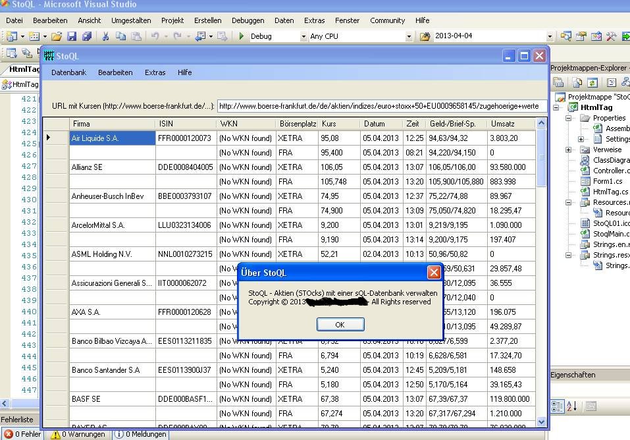Click the Save floppy disk icon
The height and width of the screenshot is (440, 630).
click(71, 36)
